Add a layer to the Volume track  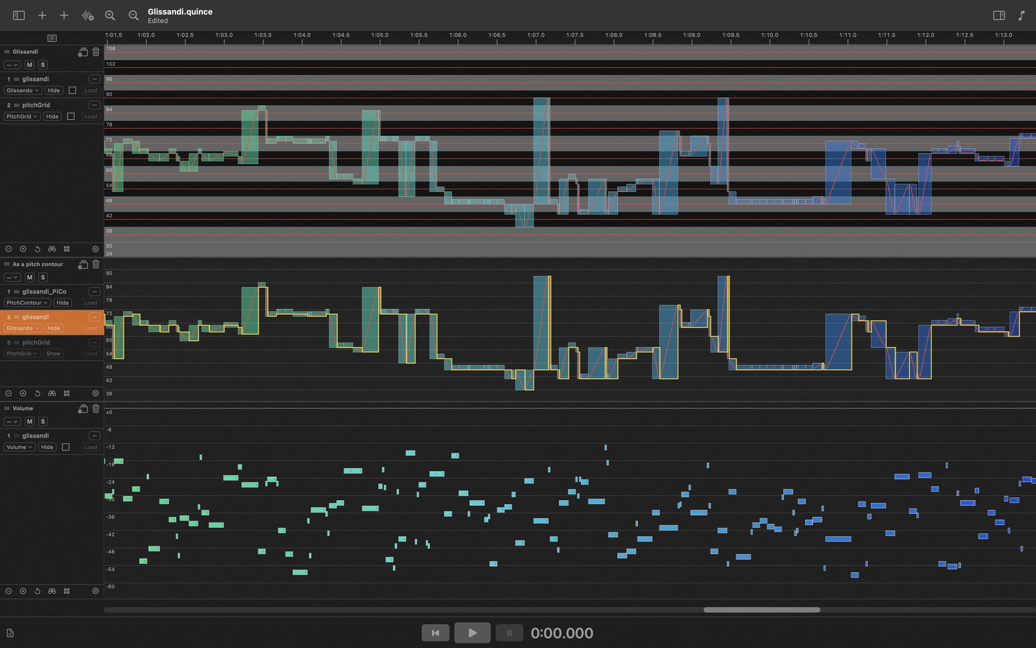tap(83, 409)
